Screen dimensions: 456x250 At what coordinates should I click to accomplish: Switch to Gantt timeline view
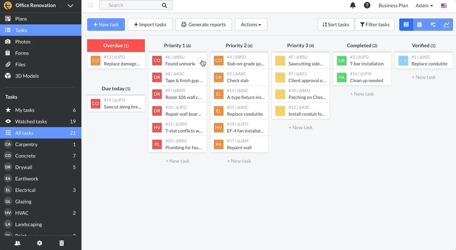(x=433, y=24)
